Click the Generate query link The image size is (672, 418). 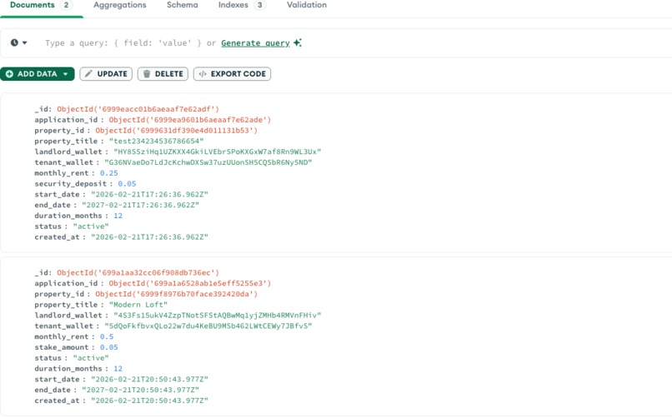tap(255, 43)
